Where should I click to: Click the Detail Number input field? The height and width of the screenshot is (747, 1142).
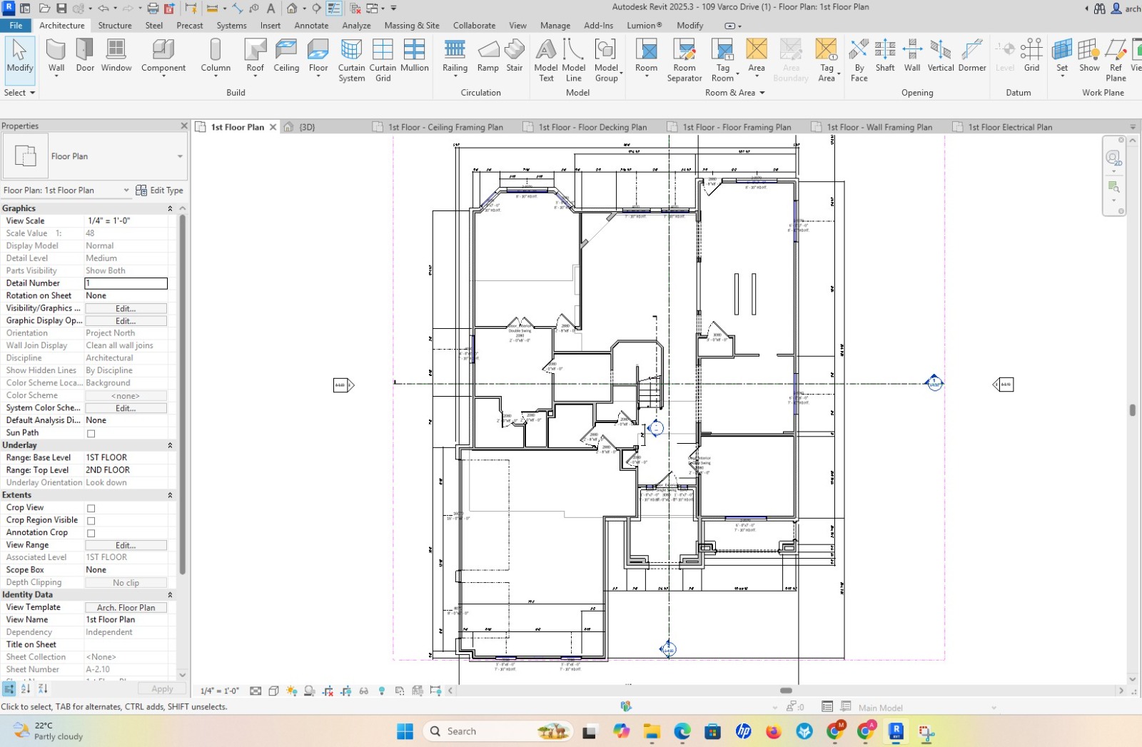pos(126,283)
